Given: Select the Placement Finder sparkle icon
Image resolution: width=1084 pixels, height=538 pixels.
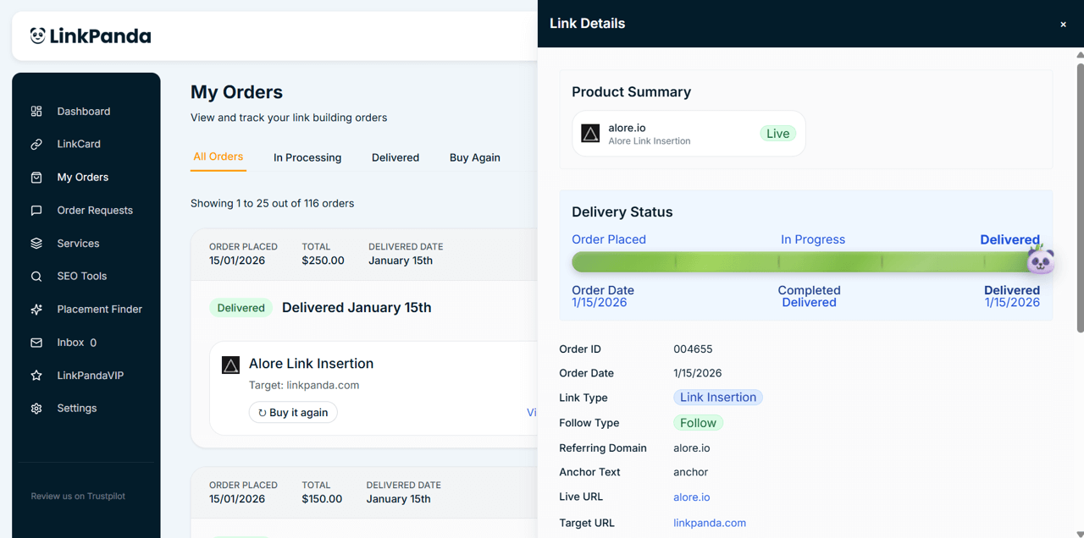Looking at the screenshot, I should [36, 309].
